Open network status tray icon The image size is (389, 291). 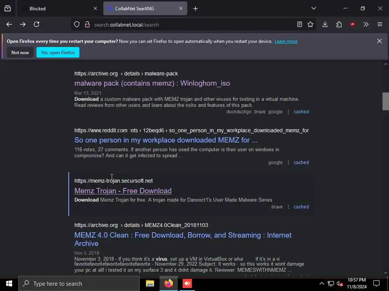[x=331, y=283]
